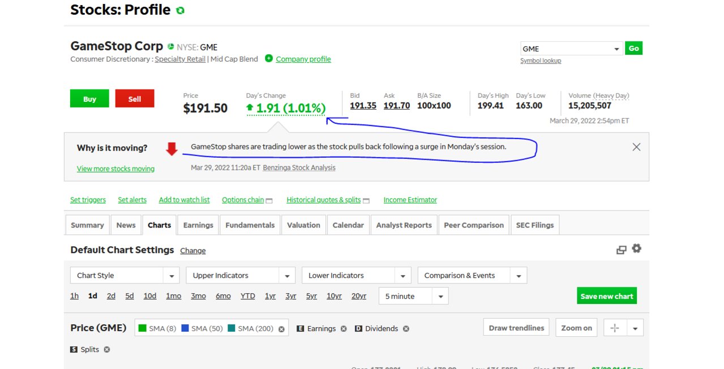Click Save new chart button
The width and height of the screenshot is (724, 369).
607,296
